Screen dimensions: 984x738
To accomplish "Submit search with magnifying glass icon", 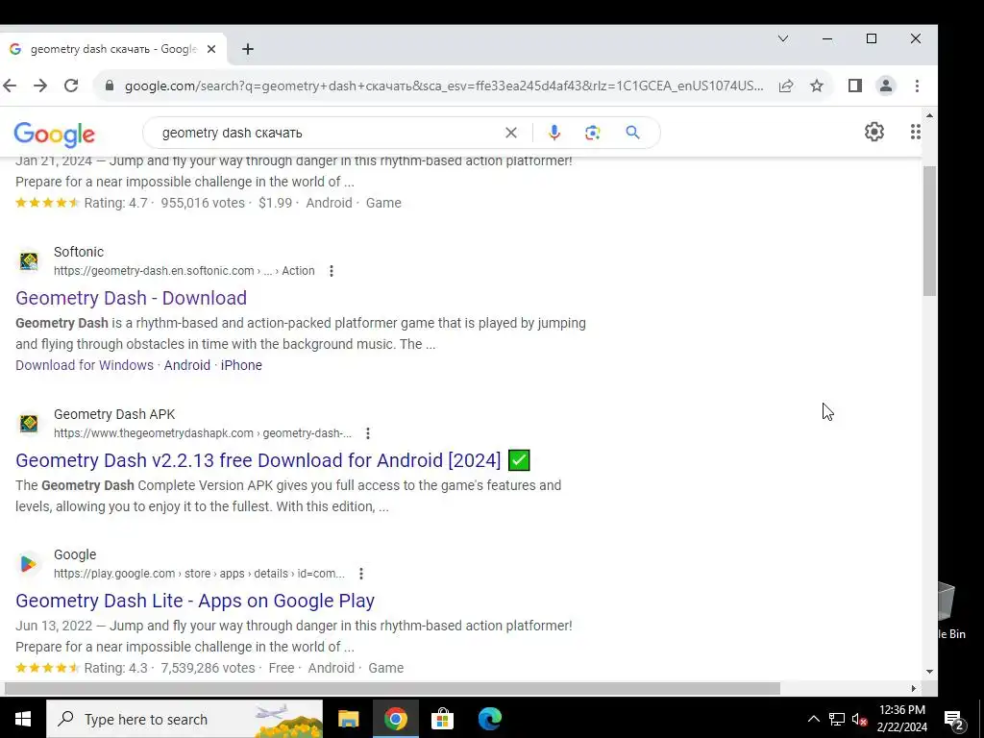I will 632,133.
